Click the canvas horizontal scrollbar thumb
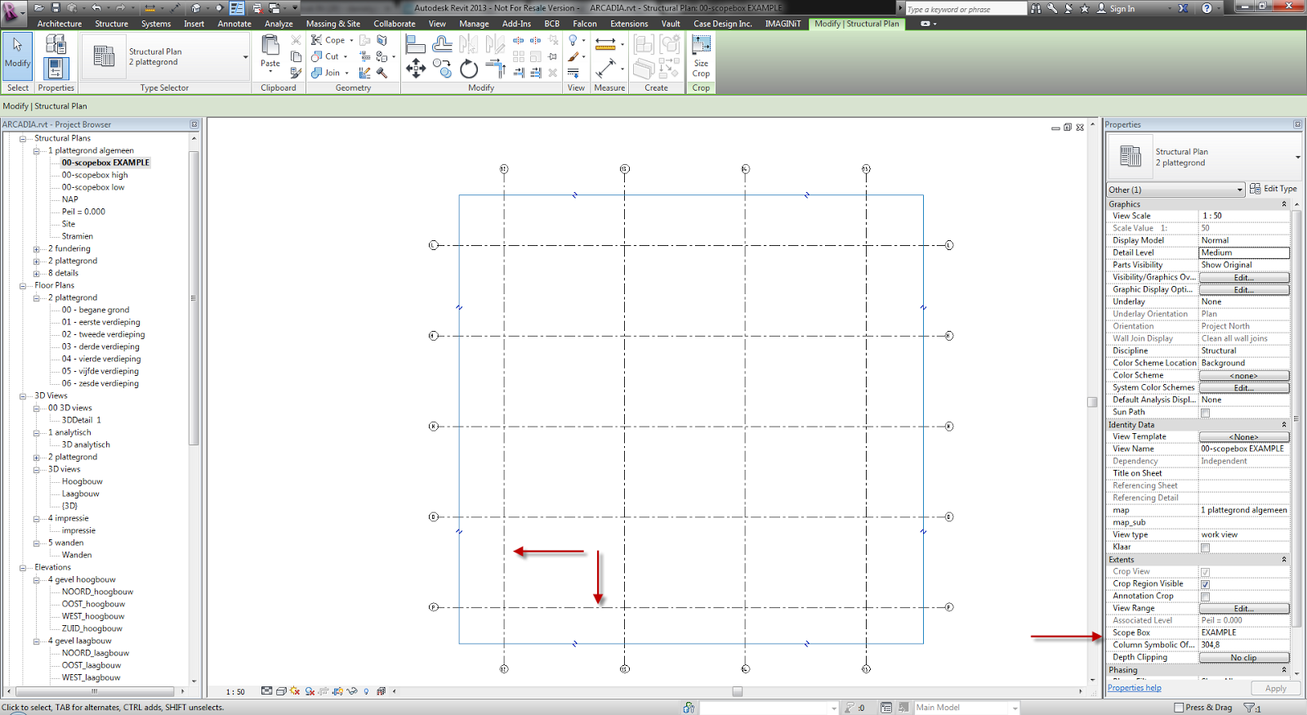This screenshot has height=715, width=1307. click(737, 691)
